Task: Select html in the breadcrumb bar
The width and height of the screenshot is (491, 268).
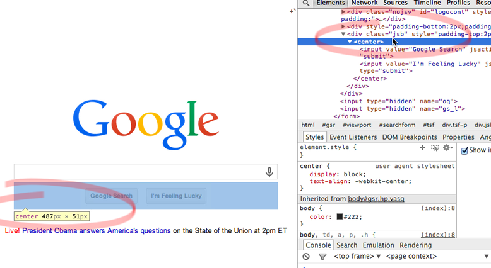Action: click(308, 125)
